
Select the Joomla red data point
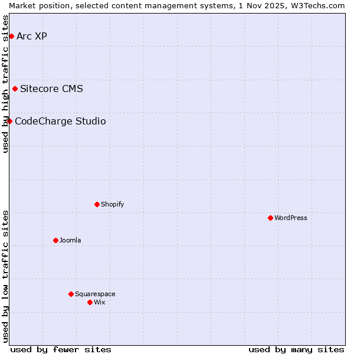[55, 241]
